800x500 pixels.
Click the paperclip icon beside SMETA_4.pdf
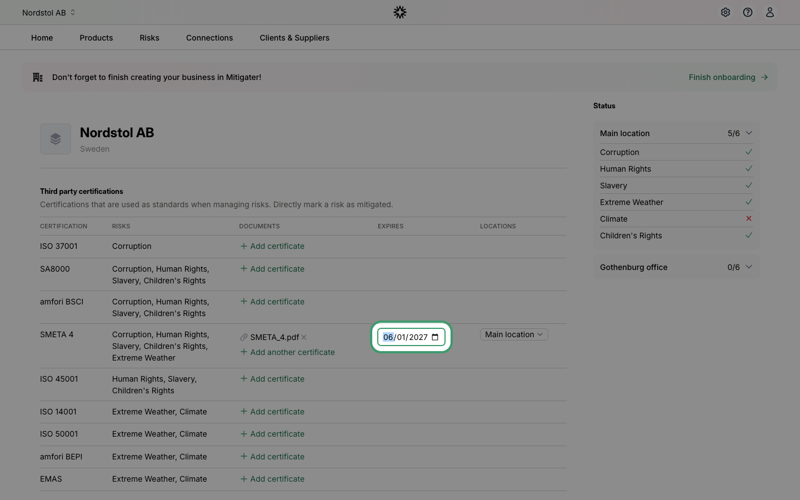click(x=243, y=337)
